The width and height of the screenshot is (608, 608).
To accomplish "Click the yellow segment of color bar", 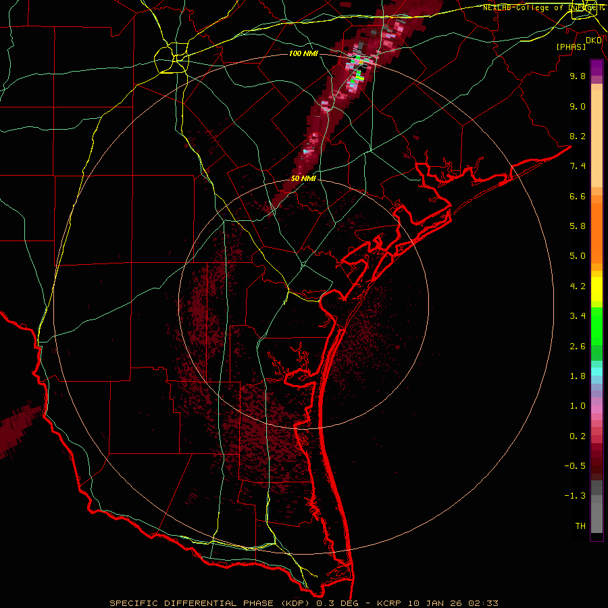I will coord(597,289).
